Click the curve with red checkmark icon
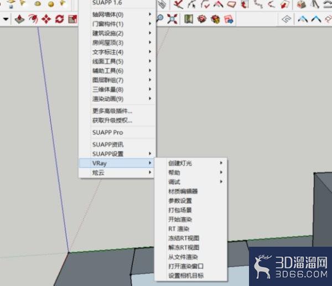Viewport: 332px width, 286px height. pyautogui.click(x=205, y=4)
